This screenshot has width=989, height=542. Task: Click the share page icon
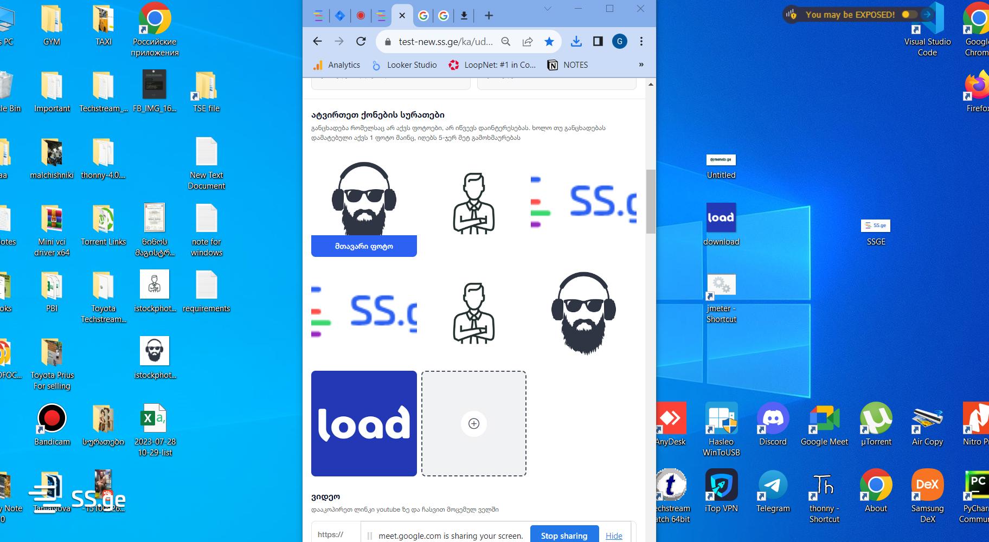tap(527, 41)
